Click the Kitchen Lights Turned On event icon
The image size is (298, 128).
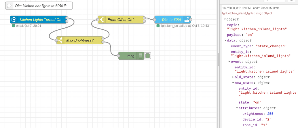[x=14, y=20]
